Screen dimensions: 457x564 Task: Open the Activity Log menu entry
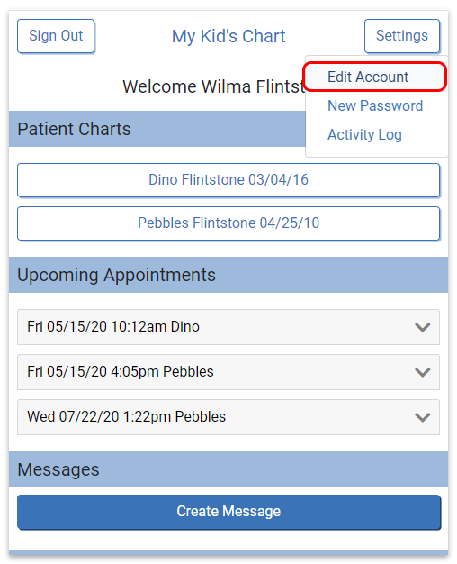(364, 135)
